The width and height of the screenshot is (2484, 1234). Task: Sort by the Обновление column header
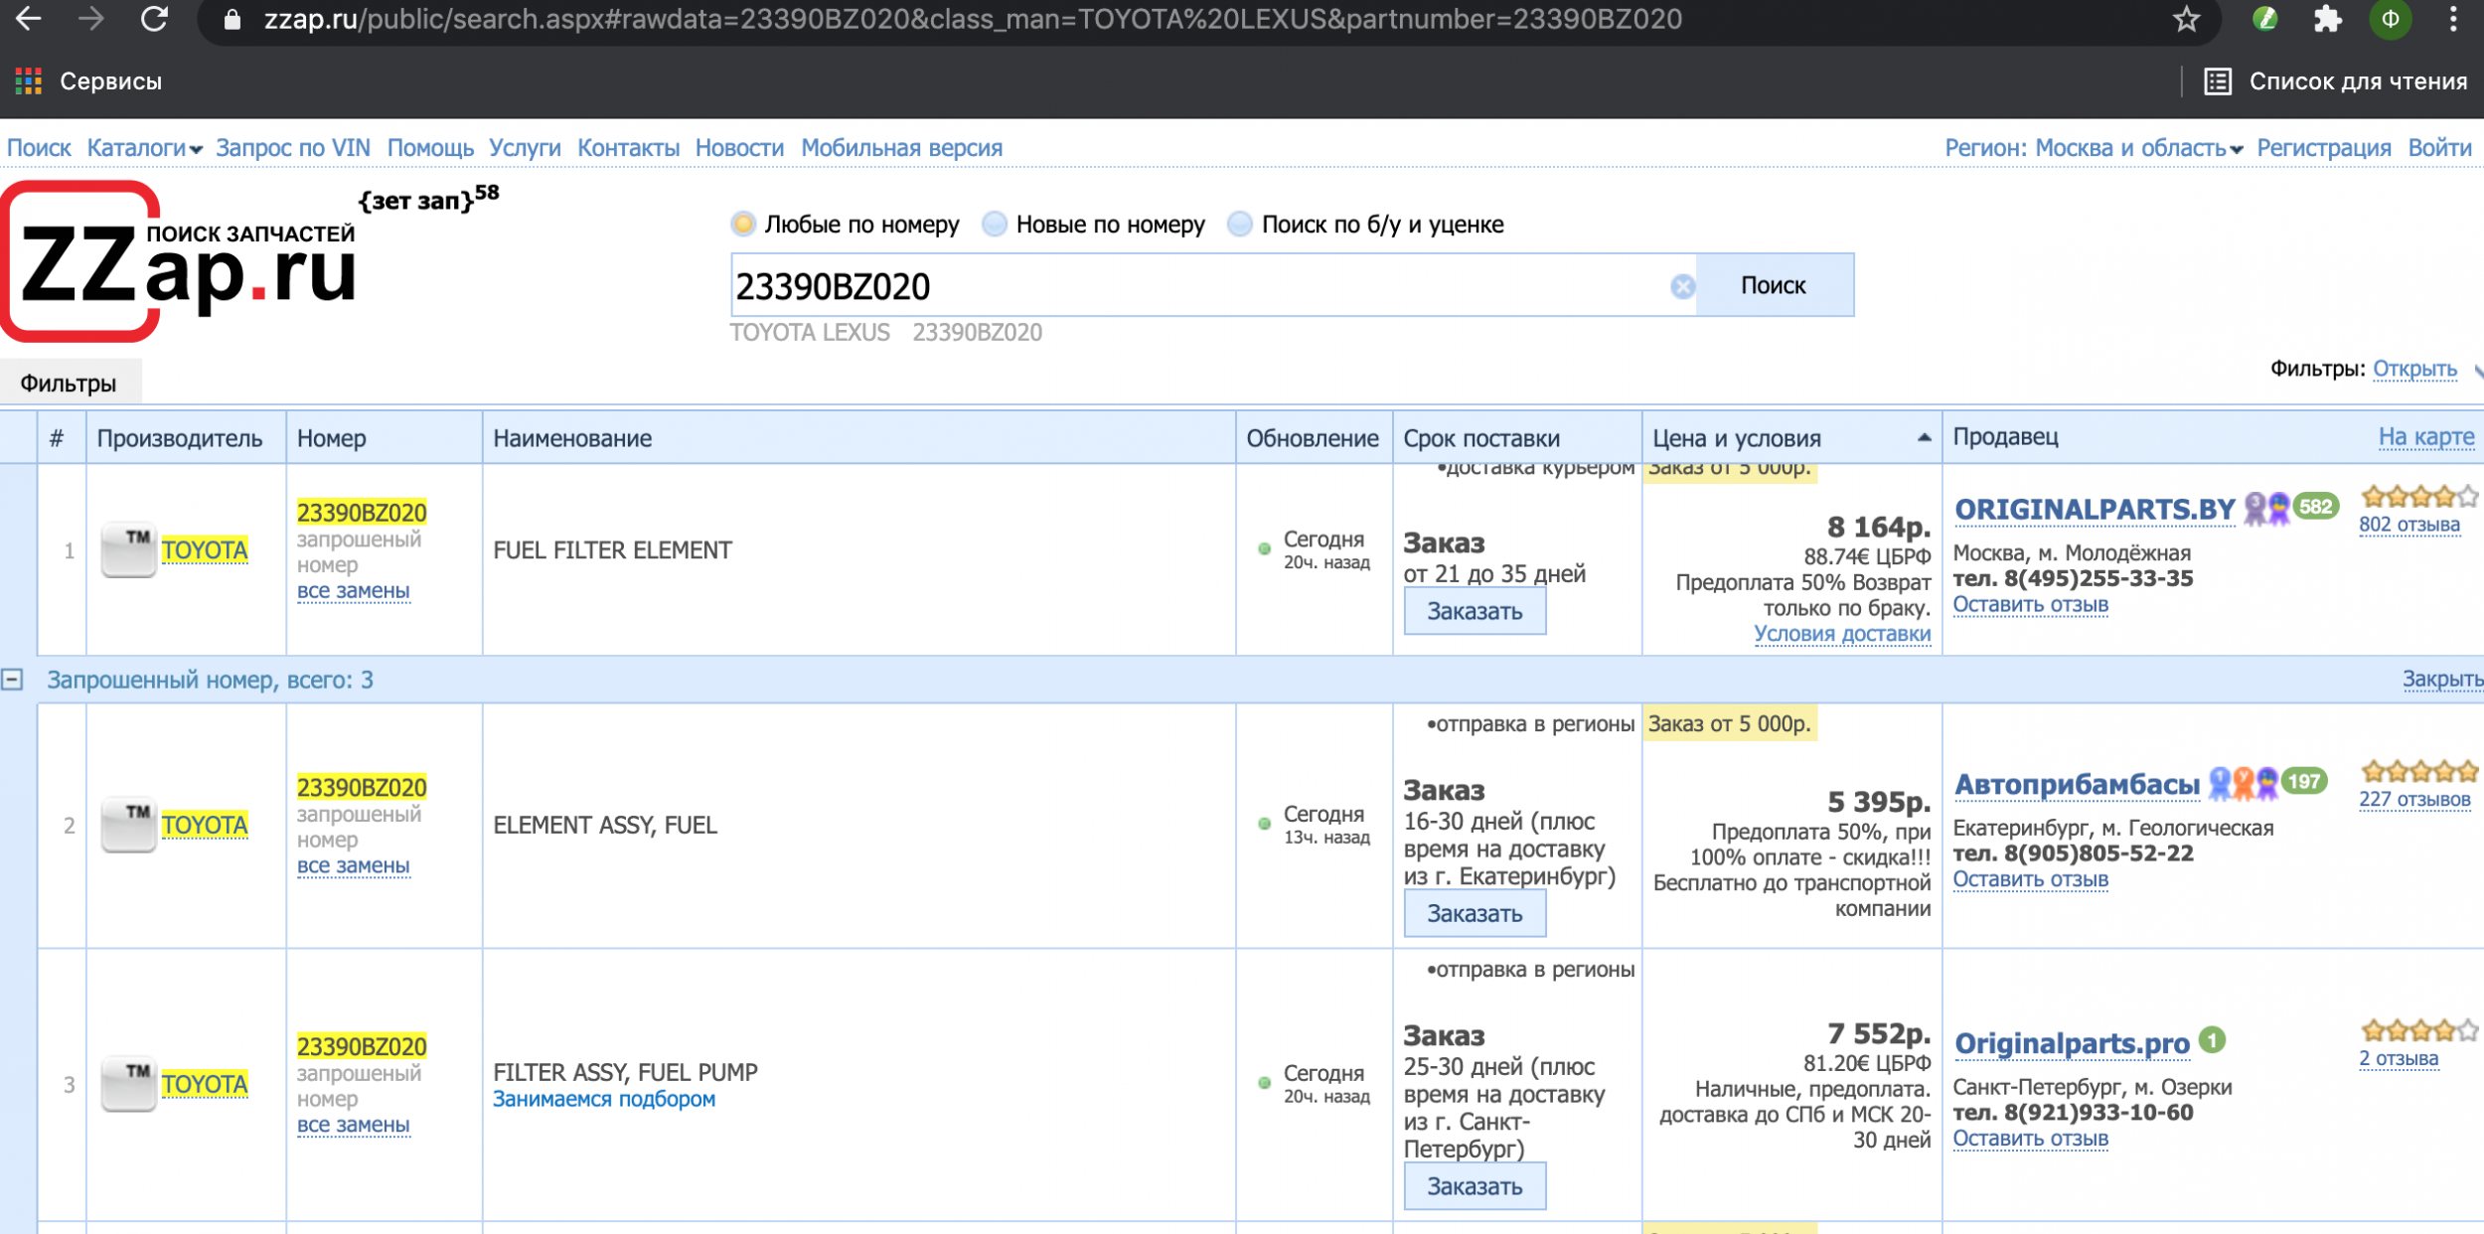click(x=1312, y=438)
